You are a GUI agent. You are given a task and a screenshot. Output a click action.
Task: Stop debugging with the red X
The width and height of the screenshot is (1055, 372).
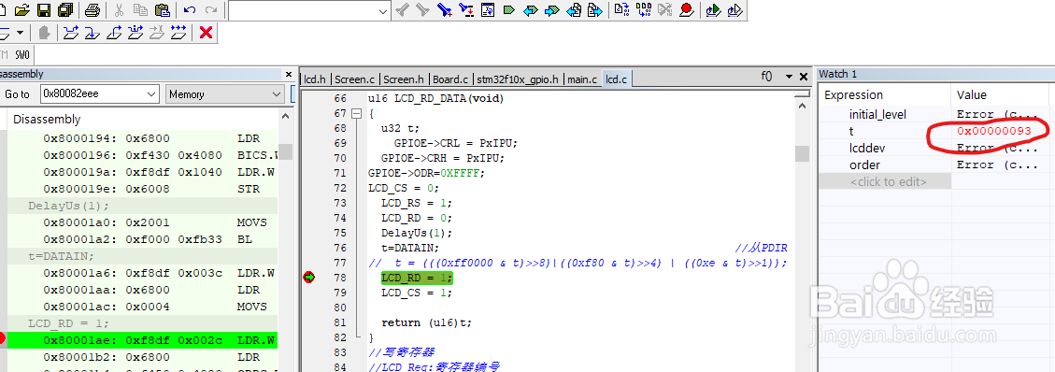click(207, 33)
